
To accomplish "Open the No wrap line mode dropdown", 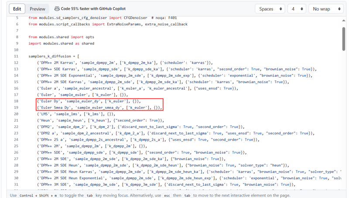I will pyautogui.click(x=326, y=9).
